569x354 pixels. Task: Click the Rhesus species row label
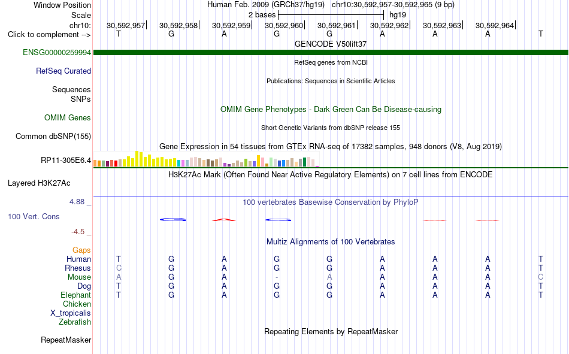tap(78, 268)
